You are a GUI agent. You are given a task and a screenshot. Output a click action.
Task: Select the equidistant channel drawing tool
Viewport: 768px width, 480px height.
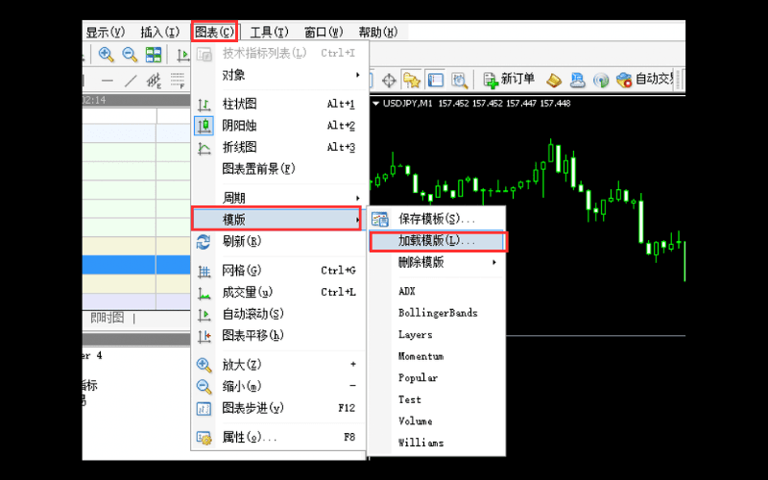point(154,81)
